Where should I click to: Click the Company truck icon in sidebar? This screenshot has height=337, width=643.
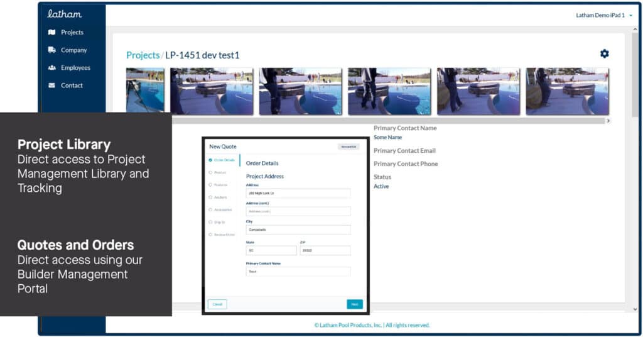point(51,50)
